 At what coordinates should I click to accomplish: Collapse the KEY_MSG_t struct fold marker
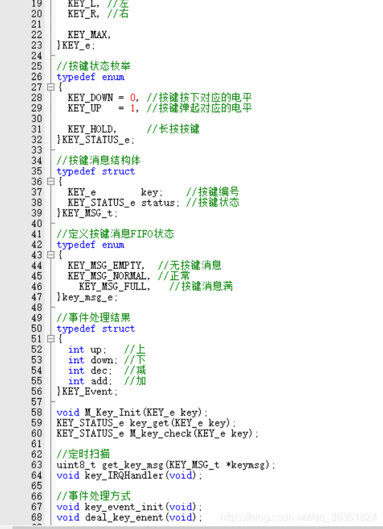tap(50, 182)
